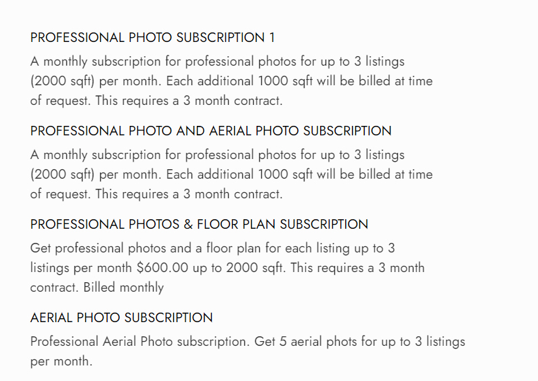Screen dimensions: 538x381
Task: Click "(2000 sqft)" under Aerial Photo combo subscription
Action: tap(62, 175)
